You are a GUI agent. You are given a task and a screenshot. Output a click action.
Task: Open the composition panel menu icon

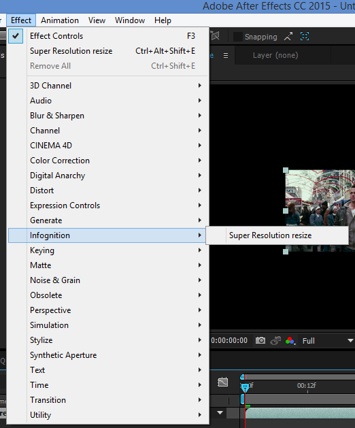click(226, 55)
